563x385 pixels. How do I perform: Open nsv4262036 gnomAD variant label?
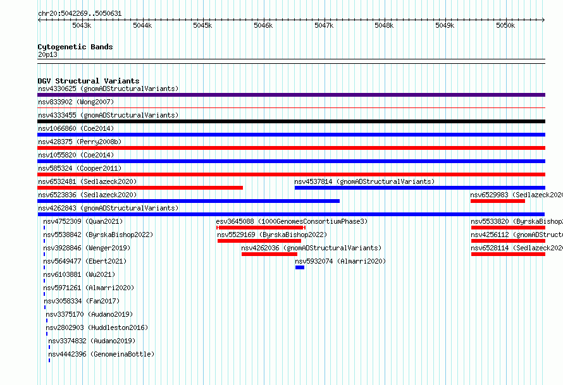tap(311, 248)
